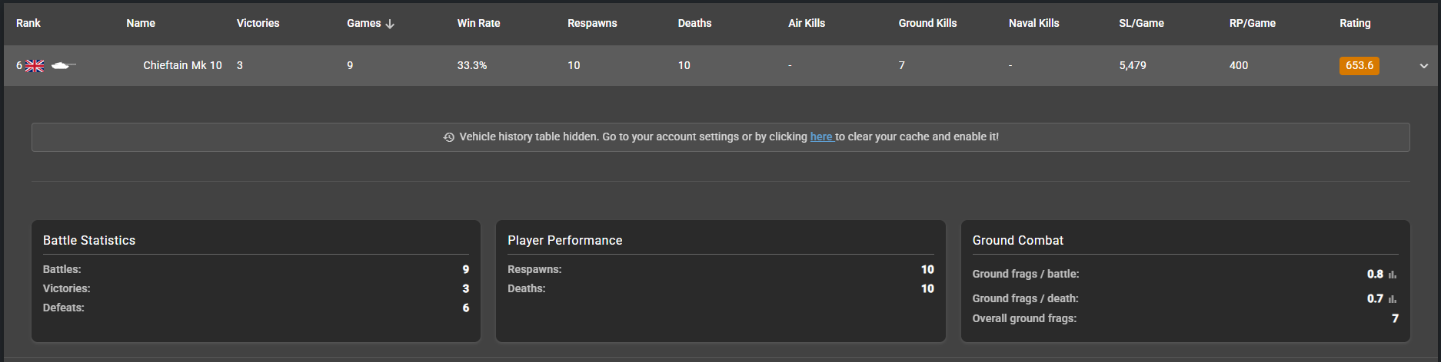Click the 'here' link to clear cache
The height and width of the screenshot is (362, 1441).
820,137
